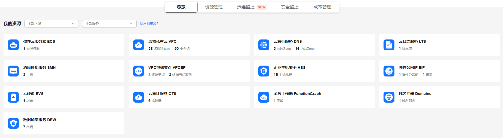Click the 函数工作流 FunctionGraph title

pyautogui.click(x=297, y=94)
